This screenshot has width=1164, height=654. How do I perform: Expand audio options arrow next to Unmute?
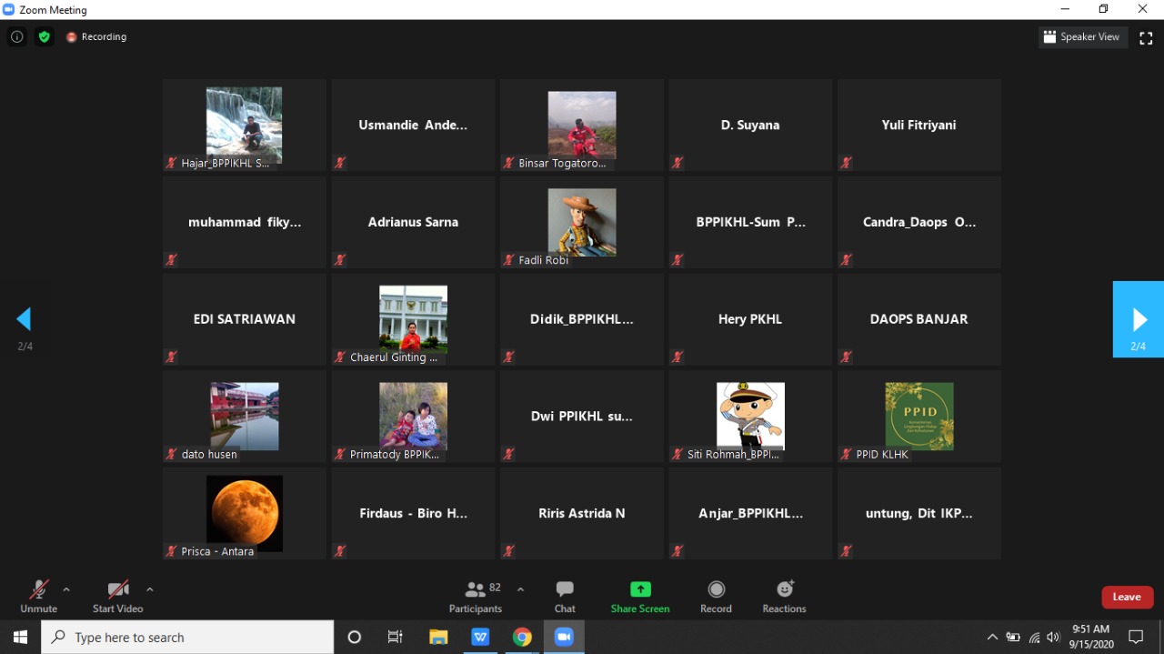point(66,589)
